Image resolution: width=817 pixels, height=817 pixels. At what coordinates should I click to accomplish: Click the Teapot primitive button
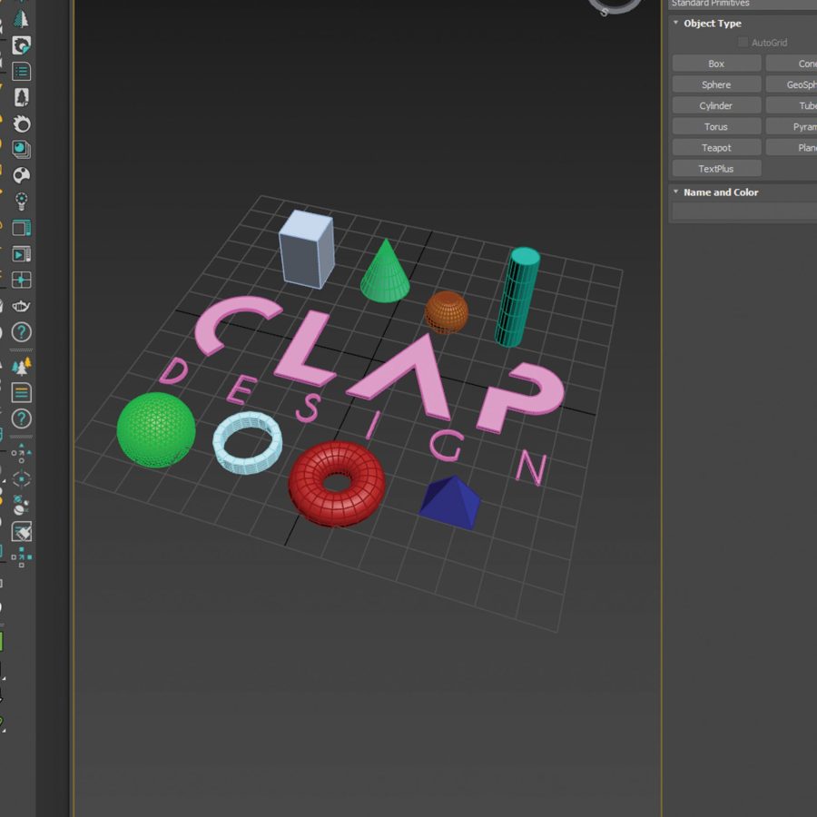716,147
